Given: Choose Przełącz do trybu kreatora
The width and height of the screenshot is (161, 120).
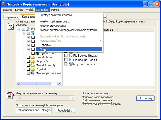Looking at the screenshot, I should (x=69, y=15).
